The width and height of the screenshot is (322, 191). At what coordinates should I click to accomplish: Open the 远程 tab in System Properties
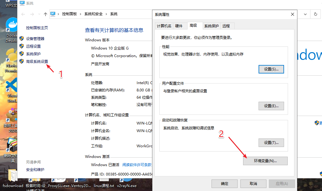(226, 26)
